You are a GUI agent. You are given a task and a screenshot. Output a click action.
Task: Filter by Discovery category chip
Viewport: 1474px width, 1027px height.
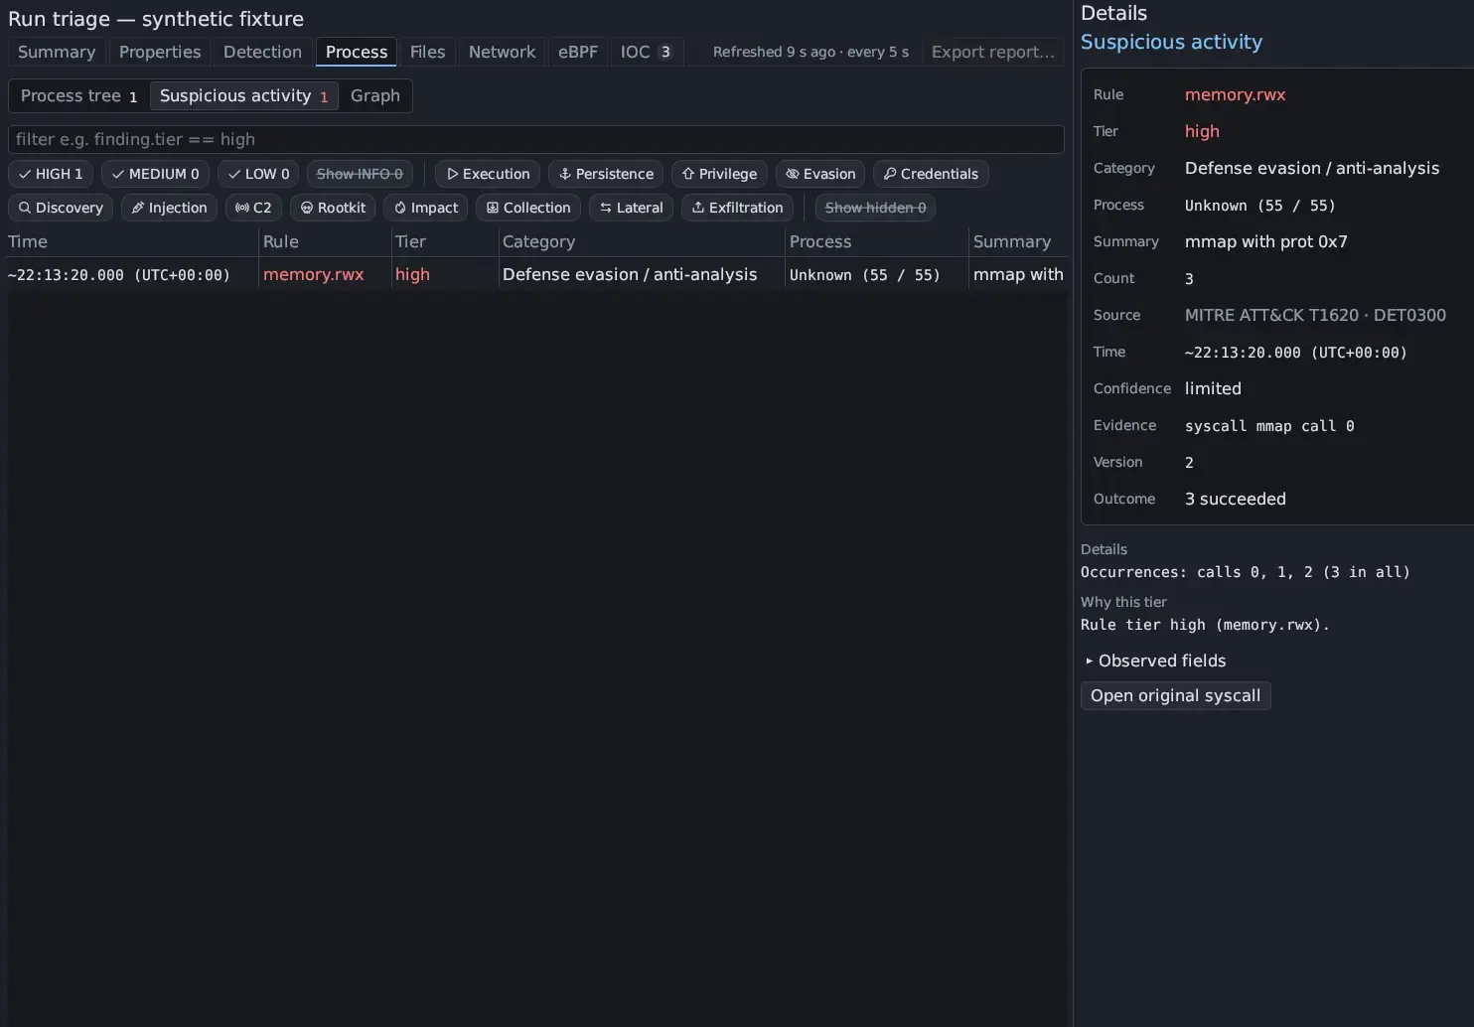tap(61, 208)
